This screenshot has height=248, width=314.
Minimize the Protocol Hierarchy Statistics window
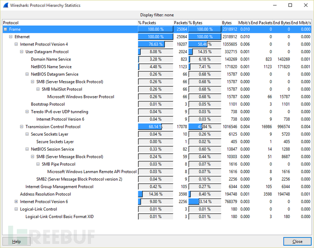(275, 5)
